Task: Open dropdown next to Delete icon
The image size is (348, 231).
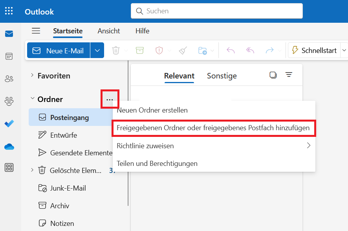Action: pyautogui.click(x=126, y=51)
